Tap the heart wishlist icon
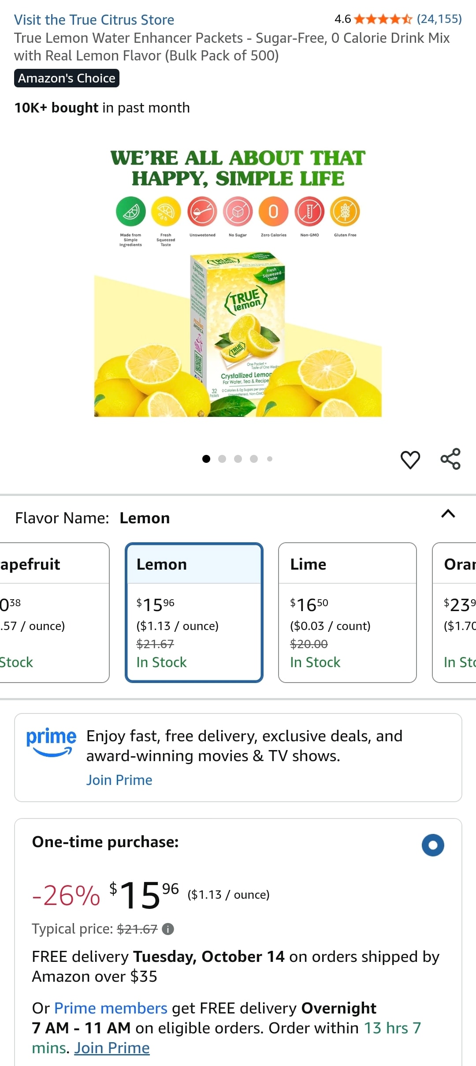Image resolution: width=476 pixels, height=1066 pixels. pyautogui.click(x=410, y=460)
